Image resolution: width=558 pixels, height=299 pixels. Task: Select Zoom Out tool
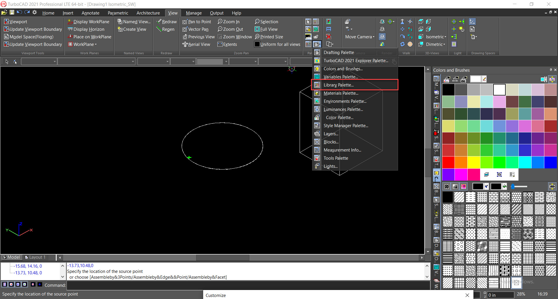[230, 29]
